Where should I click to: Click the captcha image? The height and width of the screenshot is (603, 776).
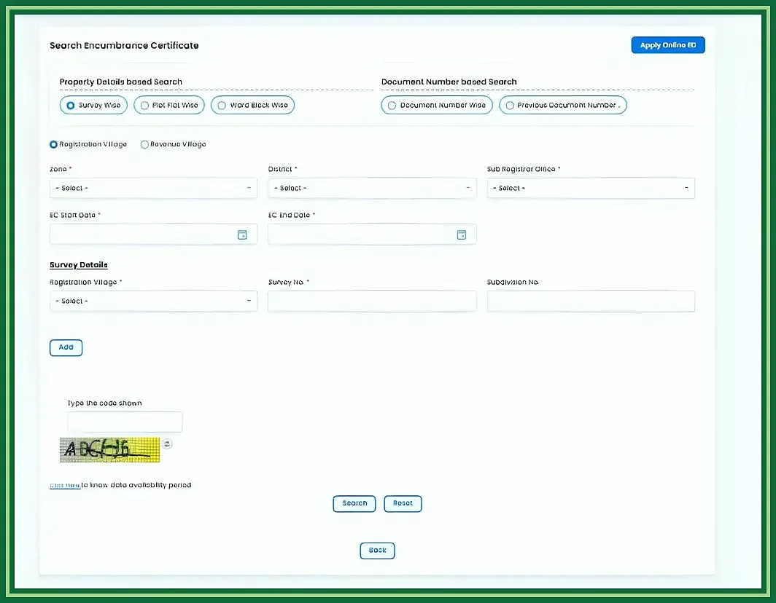tap(110, 450)
